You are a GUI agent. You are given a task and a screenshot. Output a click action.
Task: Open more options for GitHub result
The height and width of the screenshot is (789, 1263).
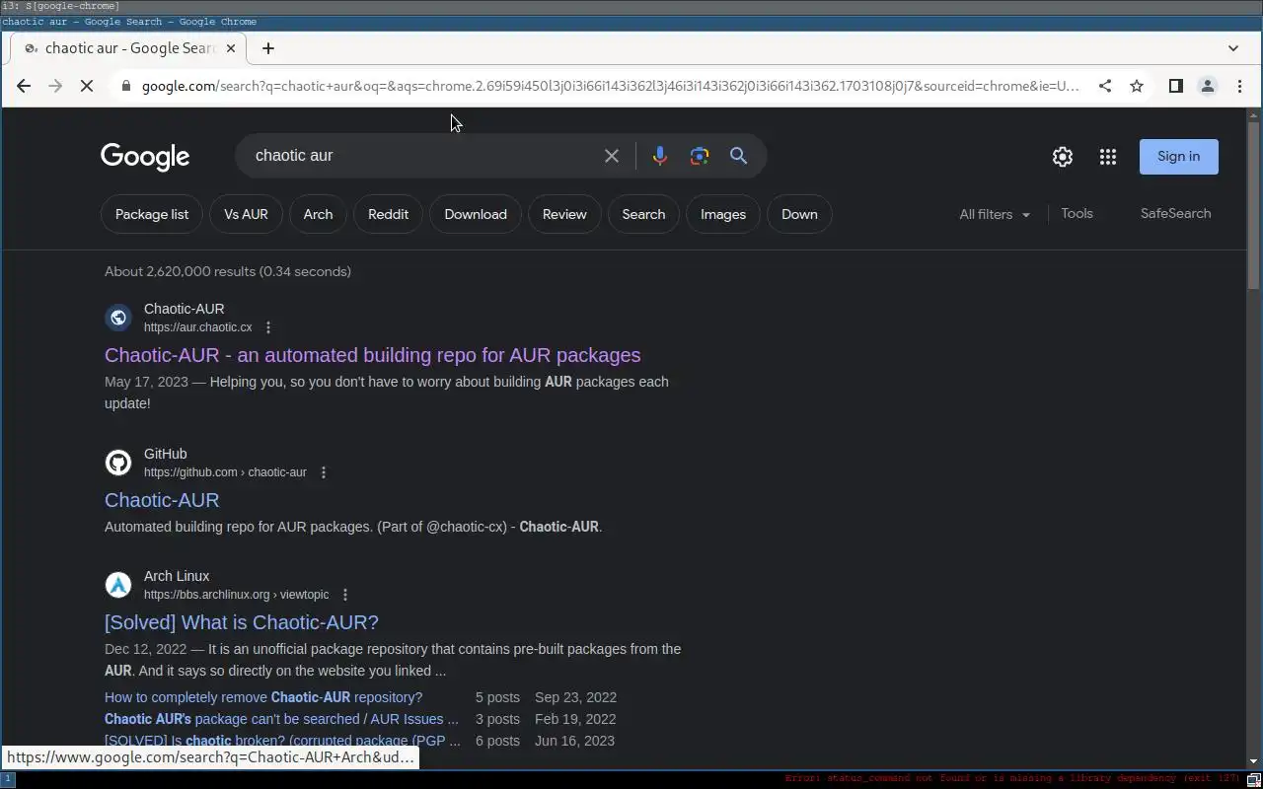[324, 472]
